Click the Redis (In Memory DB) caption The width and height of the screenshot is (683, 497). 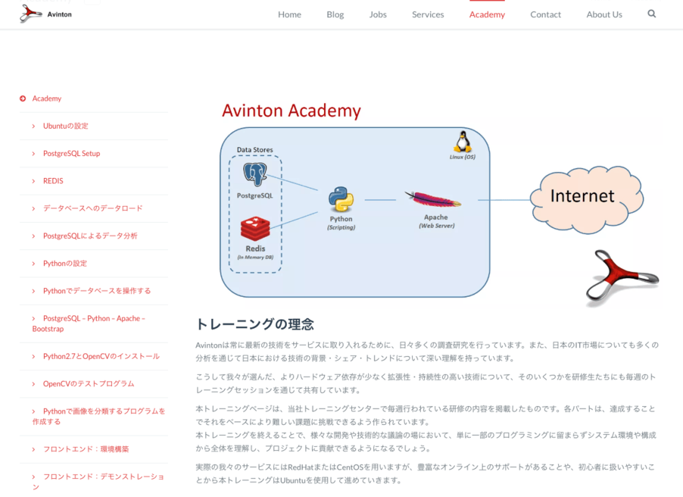point(255,252)
